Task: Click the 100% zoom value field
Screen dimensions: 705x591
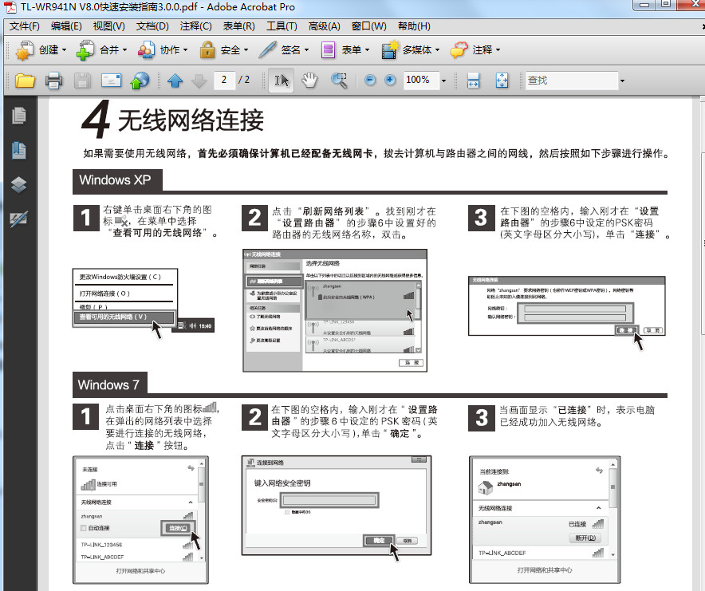Action: [421, 80]
